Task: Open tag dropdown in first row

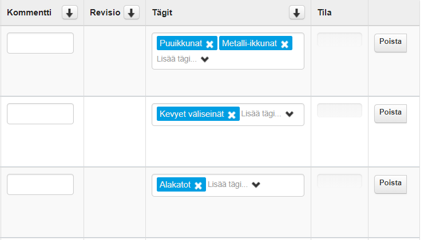Action: point(205,59)
